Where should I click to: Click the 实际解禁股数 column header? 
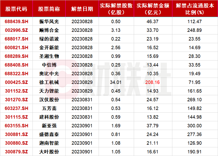tap(116, 9)
